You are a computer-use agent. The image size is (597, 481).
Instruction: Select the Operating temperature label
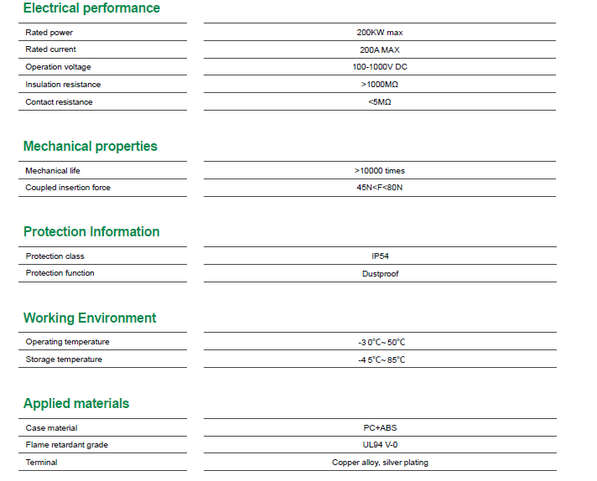[x=67, y=342]
